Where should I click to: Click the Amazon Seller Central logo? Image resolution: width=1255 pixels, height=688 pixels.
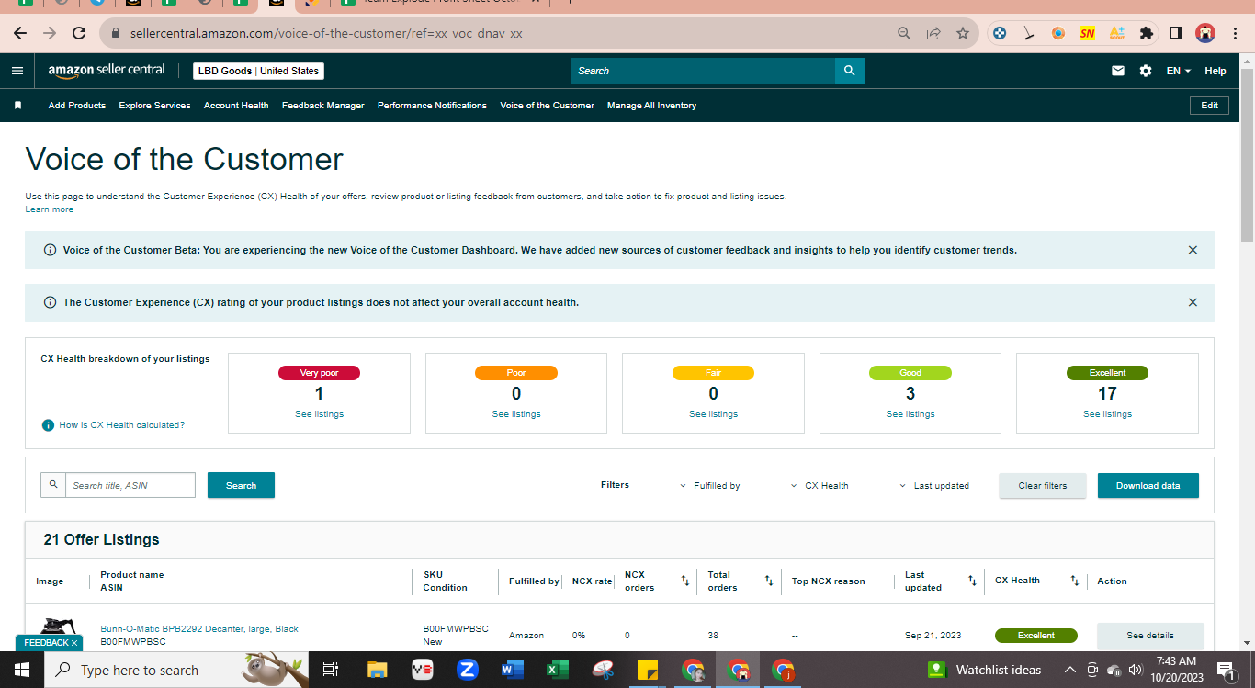point(107,71)
